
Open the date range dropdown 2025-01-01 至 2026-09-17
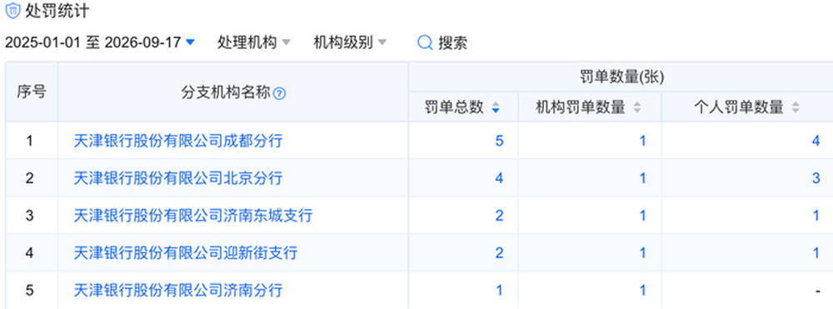click(x=100, y=42)
